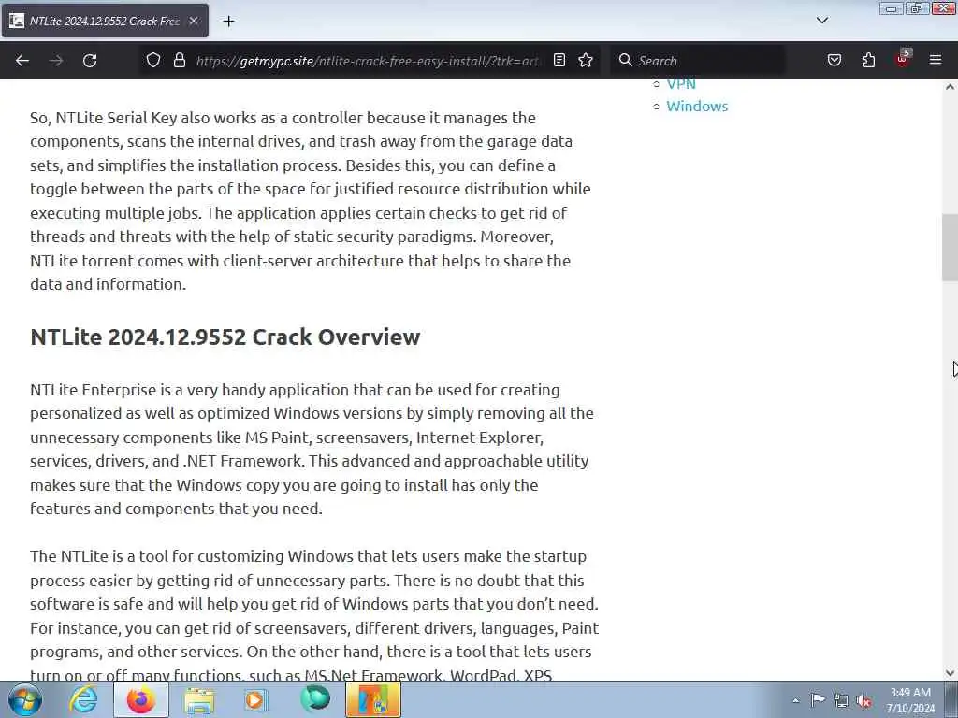Click the forward navigation arrow
This screenshot has height=718, width=958.
point(56,61)
